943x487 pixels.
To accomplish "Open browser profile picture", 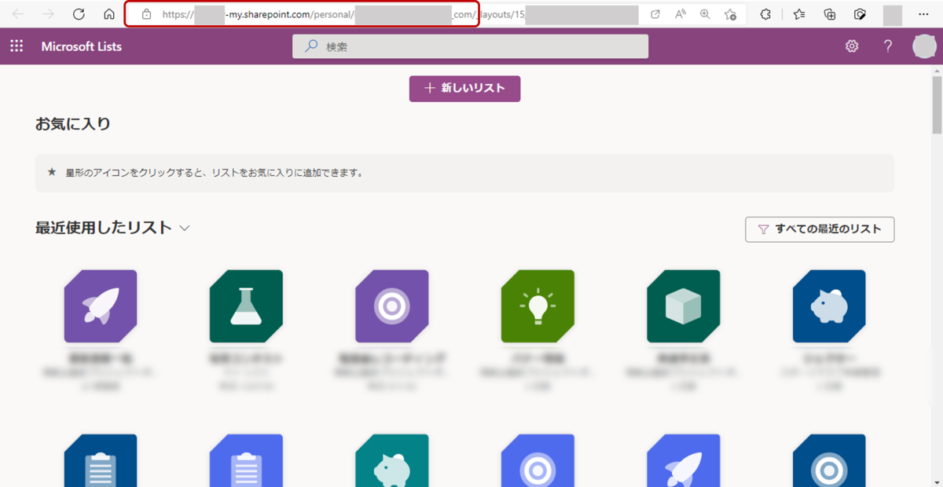I will tap(893, 15).
